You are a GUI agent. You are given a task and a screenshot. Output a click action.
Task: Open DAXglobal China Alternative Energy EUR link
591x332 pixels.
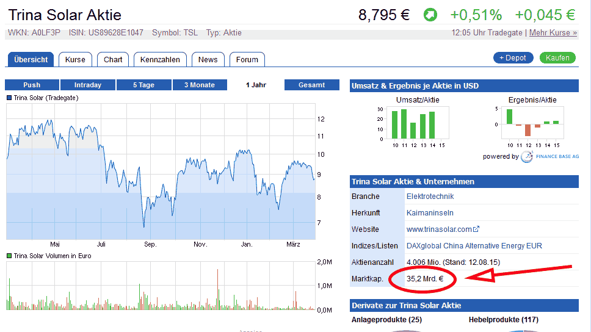[x=474, y=246]
